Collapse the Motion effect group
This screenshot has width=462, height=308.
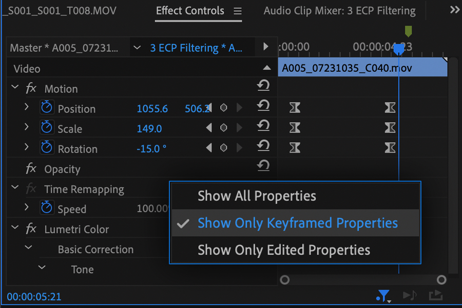tap(15, 88)
